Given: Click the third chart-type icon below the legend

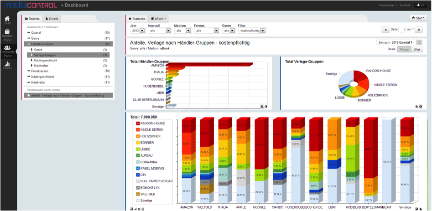Looking at the screenshot, I should (140, 209).
